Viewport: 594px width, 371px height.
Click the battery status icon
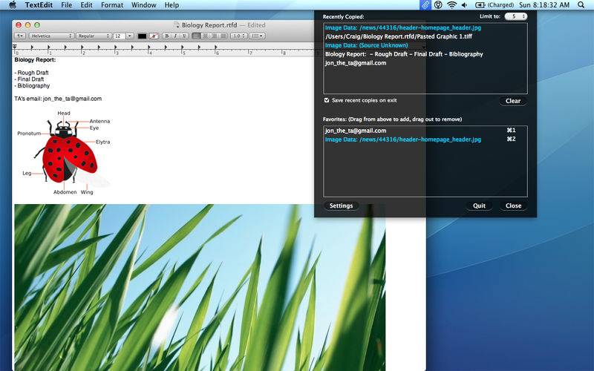click(480, 5)
